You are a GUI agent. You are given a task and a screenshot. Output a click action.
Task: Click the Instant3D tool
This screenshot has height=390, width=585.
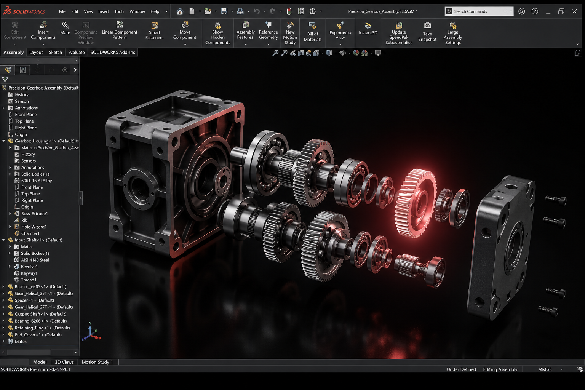click(x=368, y=29)
